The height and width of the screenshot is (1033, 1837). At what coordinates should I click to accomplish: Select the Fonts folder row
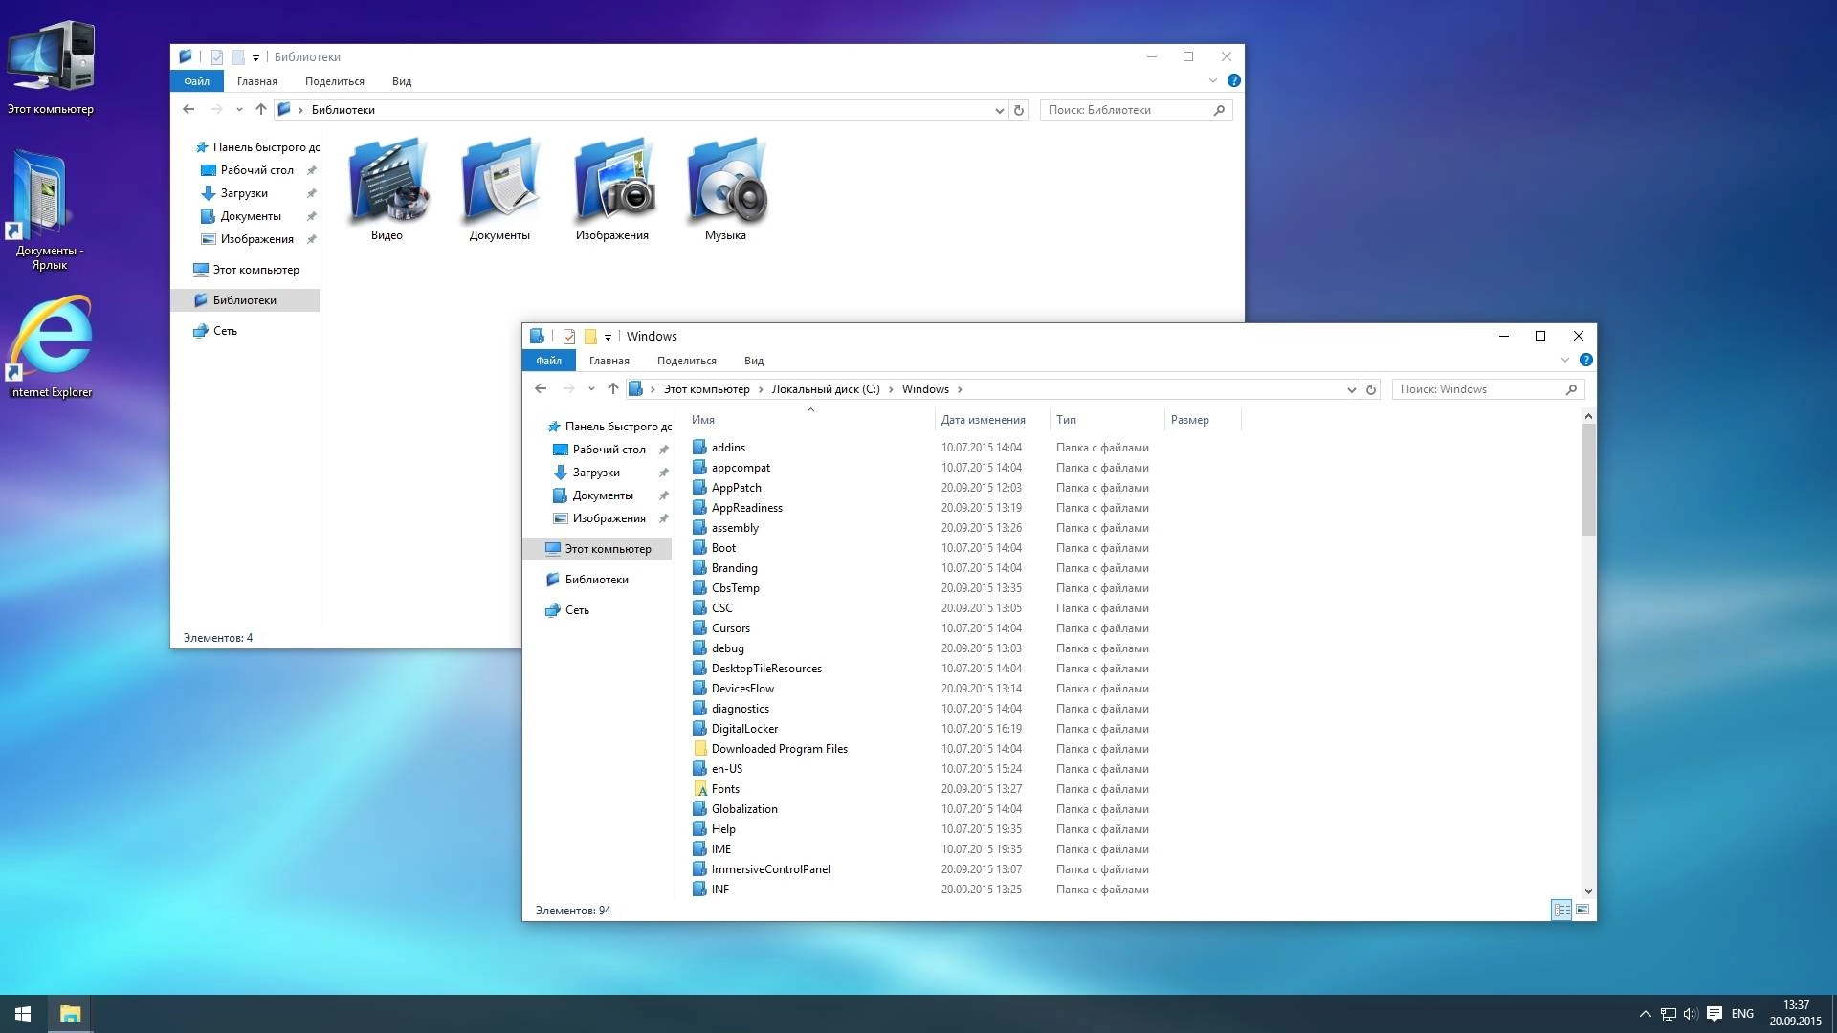(x=964, y=789)
